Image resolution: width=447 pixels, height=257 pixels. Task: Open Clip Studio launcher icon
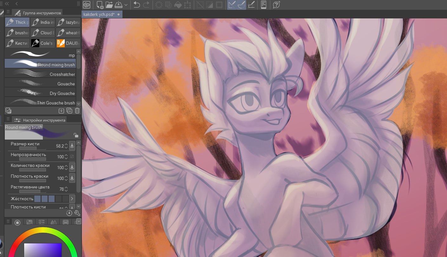(x=86, y=5)
